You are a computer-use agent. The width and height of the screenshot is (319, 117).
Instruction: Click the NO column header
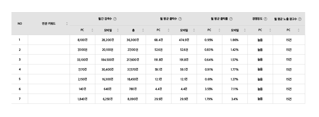pos(20,23)
